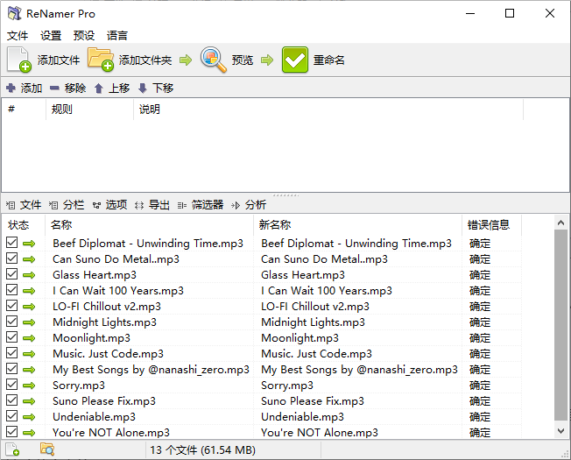Click the 移除 rule button label
The height and width of the screenshot is (460, 571).
(x=75, y=88)
